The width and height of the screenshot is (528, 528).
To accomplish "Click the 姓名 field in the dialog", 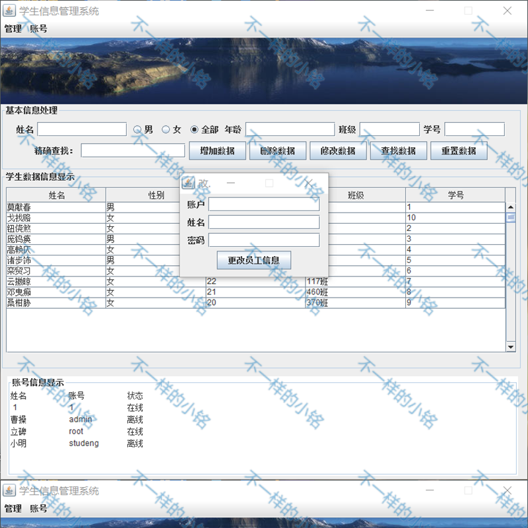I will tap(264, 222).
